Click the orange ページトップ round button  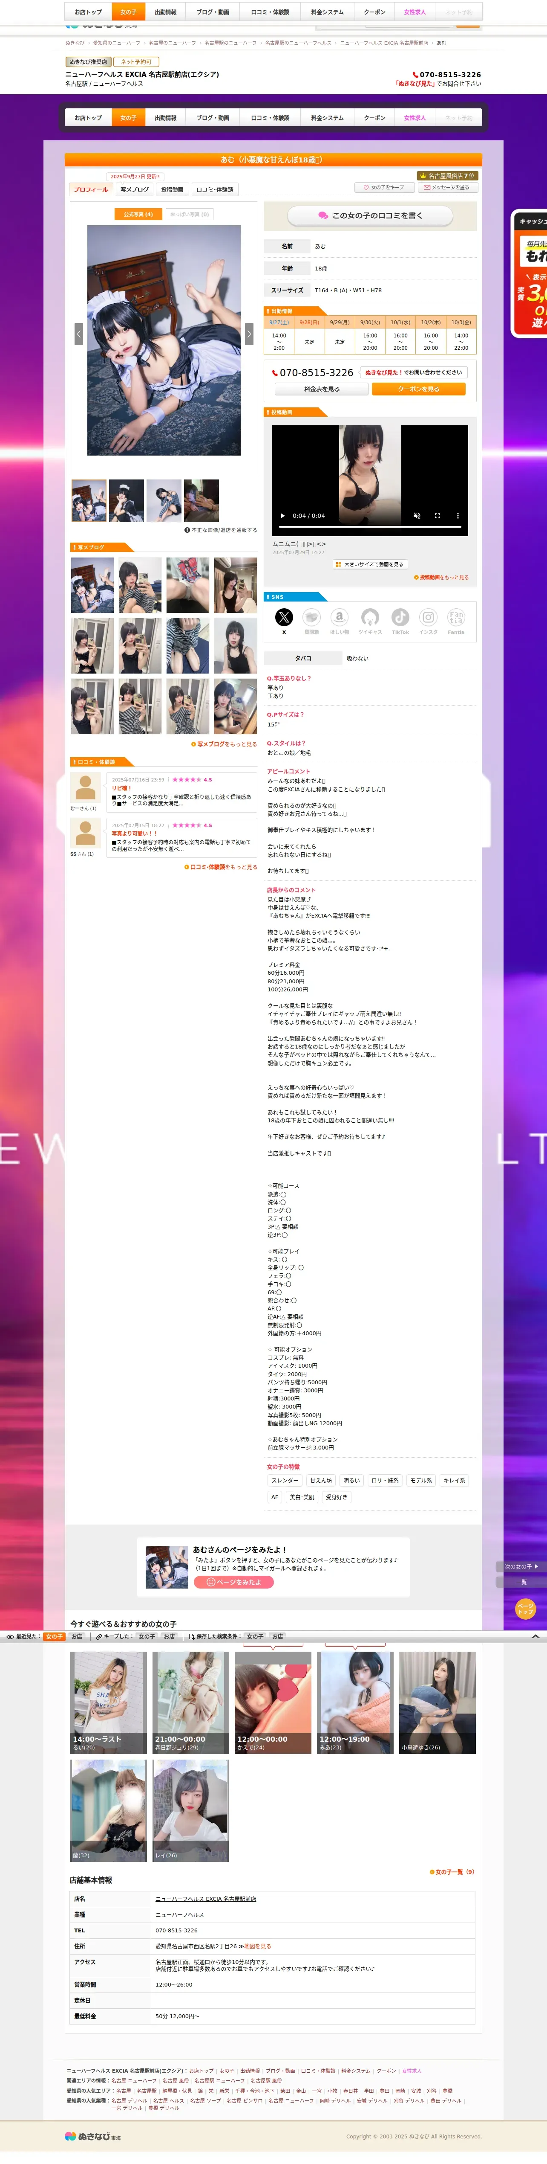point(525,1609)
